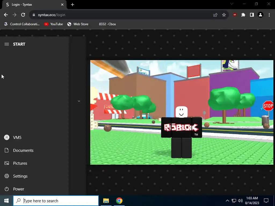Open the clock showing 1:03 AM

[x=252, y=201]
